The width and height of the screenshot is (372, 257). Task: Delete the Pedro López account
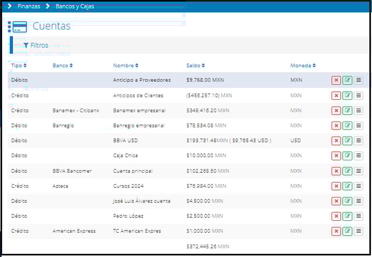click(336, 217)
